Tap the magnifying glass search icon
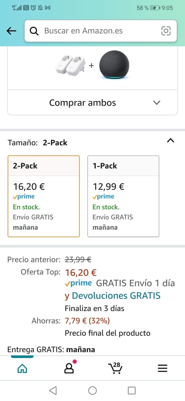This screenshot has height=401, width=185. (34, 31)
